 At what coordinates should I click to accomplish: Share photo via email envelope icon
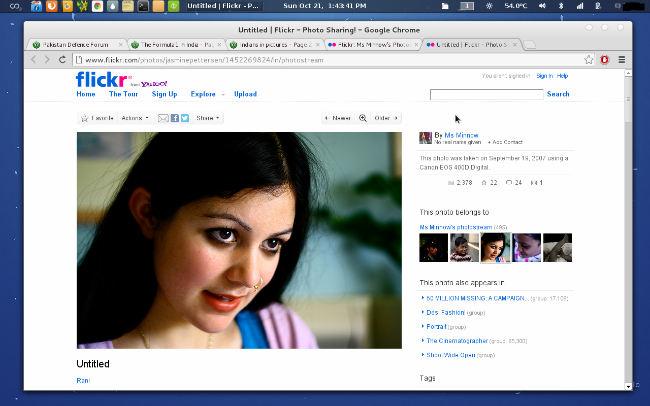click(x=163, y=118)
